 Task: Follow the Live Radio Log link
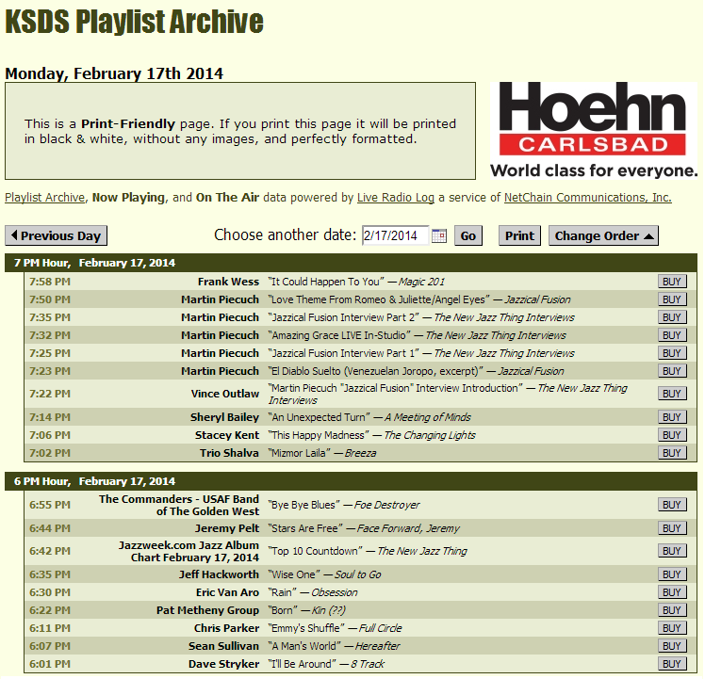[x=396, y=198]
